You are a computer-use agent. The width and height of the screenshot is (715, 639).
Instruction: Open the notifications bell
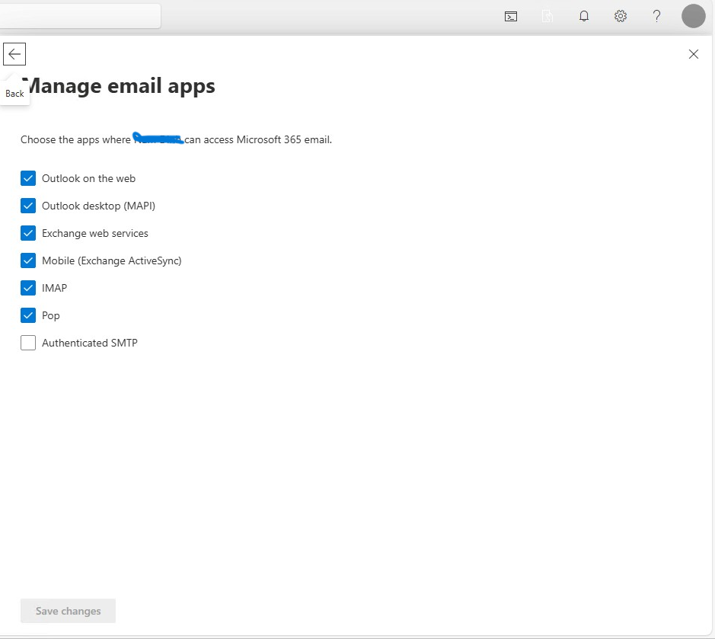tap(584, 17)
